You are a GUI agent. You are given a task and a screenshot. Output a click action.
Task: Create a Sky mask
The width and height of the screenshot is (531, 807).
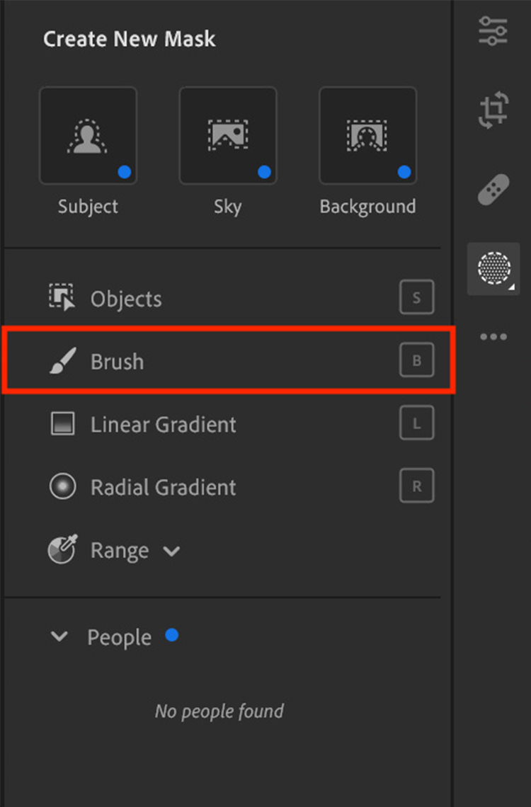point(228,135)
